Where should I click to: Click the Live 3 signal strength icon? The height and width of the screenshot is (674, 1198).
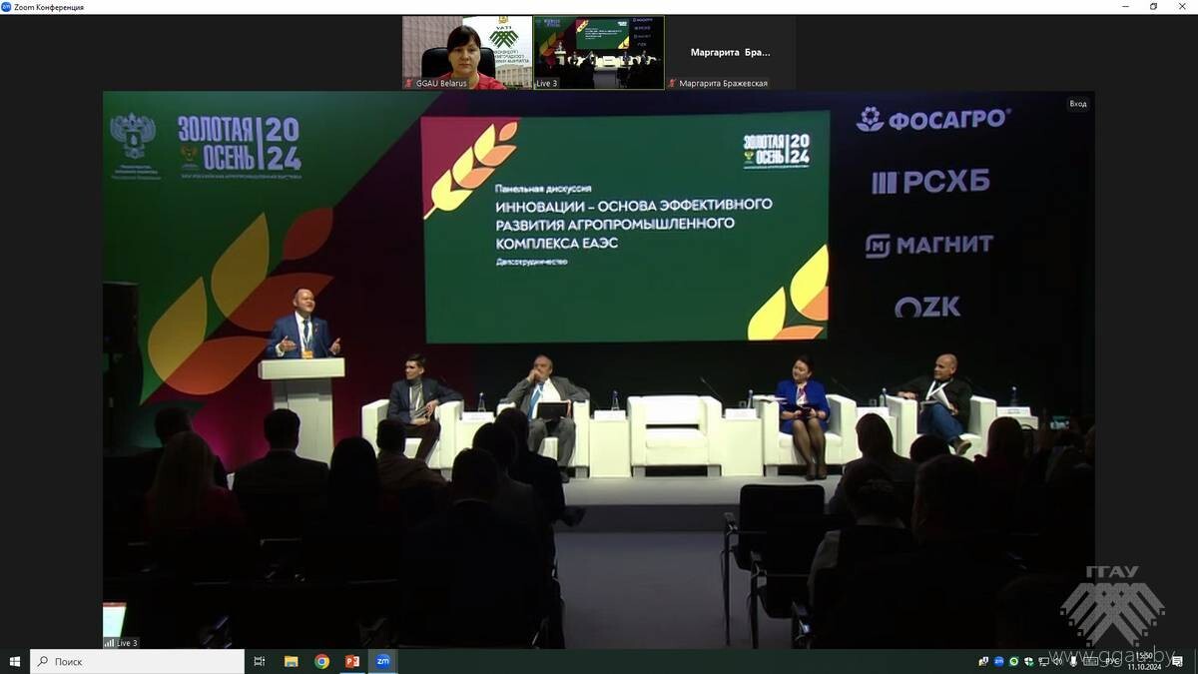coord(110,643)
